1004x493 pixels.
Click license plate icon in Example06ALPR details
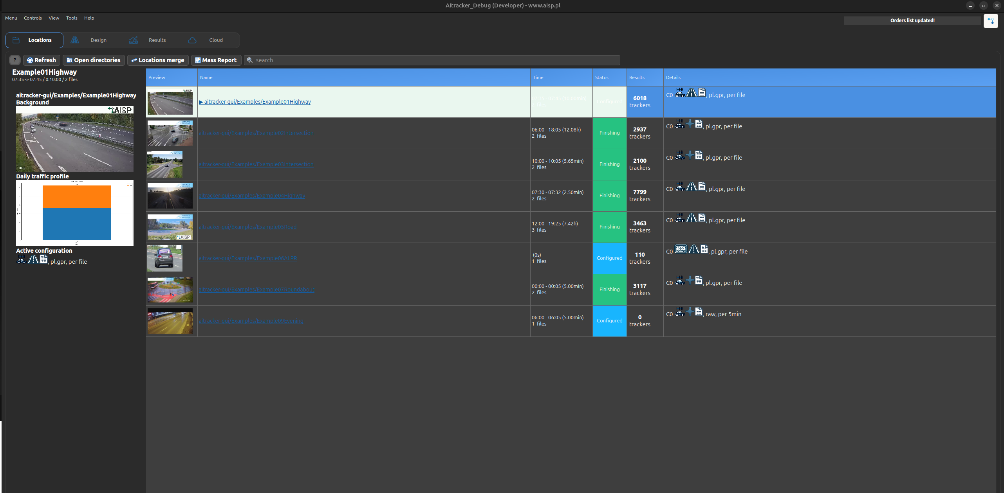(x=681, y=249)
